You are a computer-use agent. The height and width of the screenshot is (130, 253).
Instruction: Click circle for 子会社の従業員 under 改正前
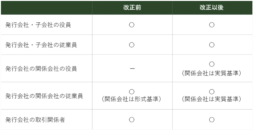click(x=132, y=45)
